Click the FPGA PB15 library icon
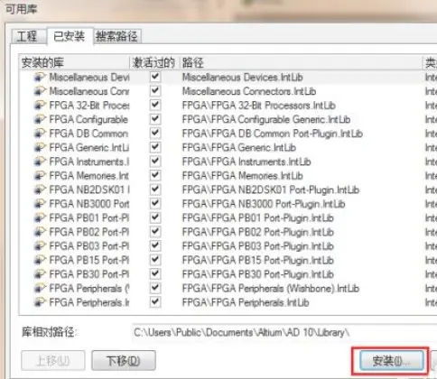Image resolution: width=437 pixels, height=379 pixels. (40, 260)
